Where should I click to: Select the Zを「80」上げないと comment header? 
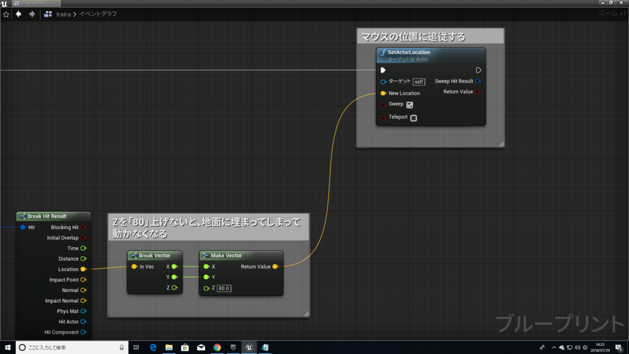tap(209, 227)
